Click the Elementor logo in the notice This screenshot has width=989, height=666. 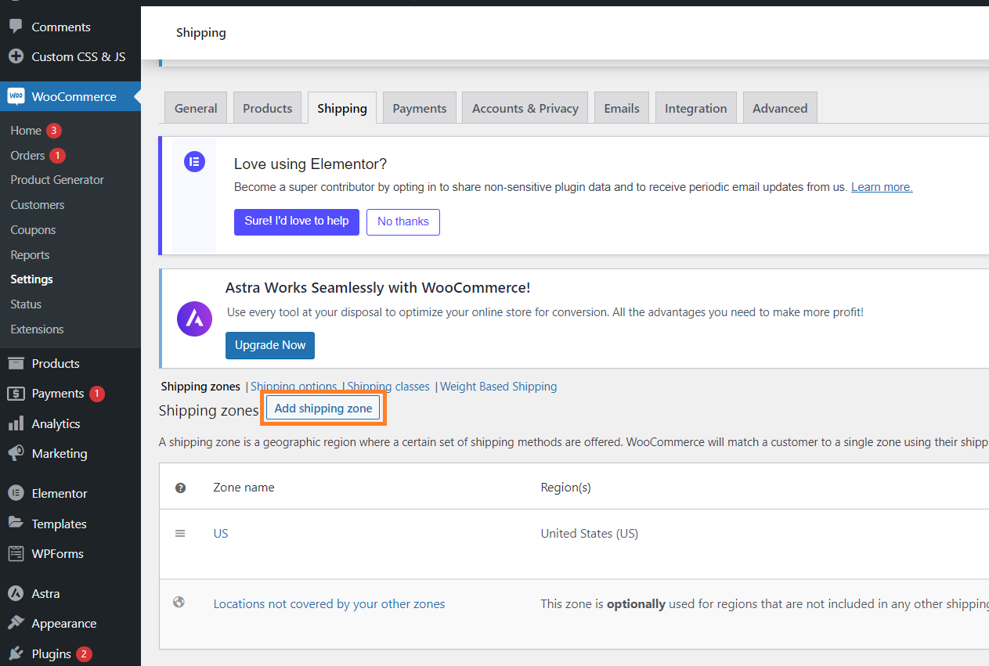click(194, 162)
